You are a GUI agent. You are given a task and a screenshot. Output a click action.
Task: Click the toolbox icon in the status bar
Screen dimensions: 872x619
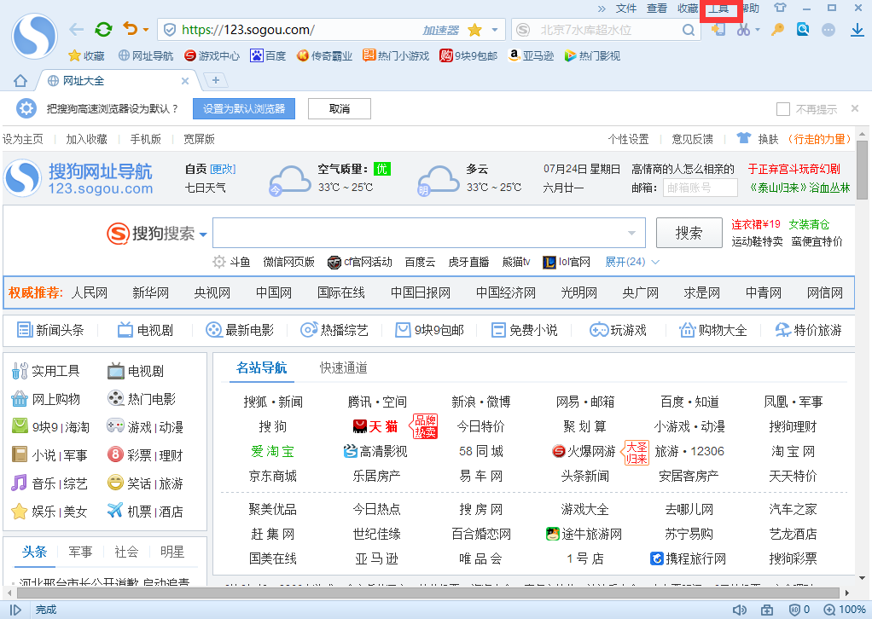767,610
